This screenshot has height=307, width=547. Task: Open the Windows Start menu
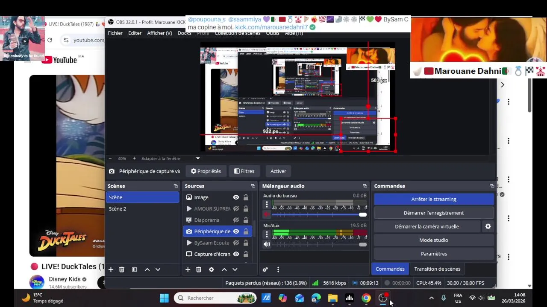click(164, 298)
